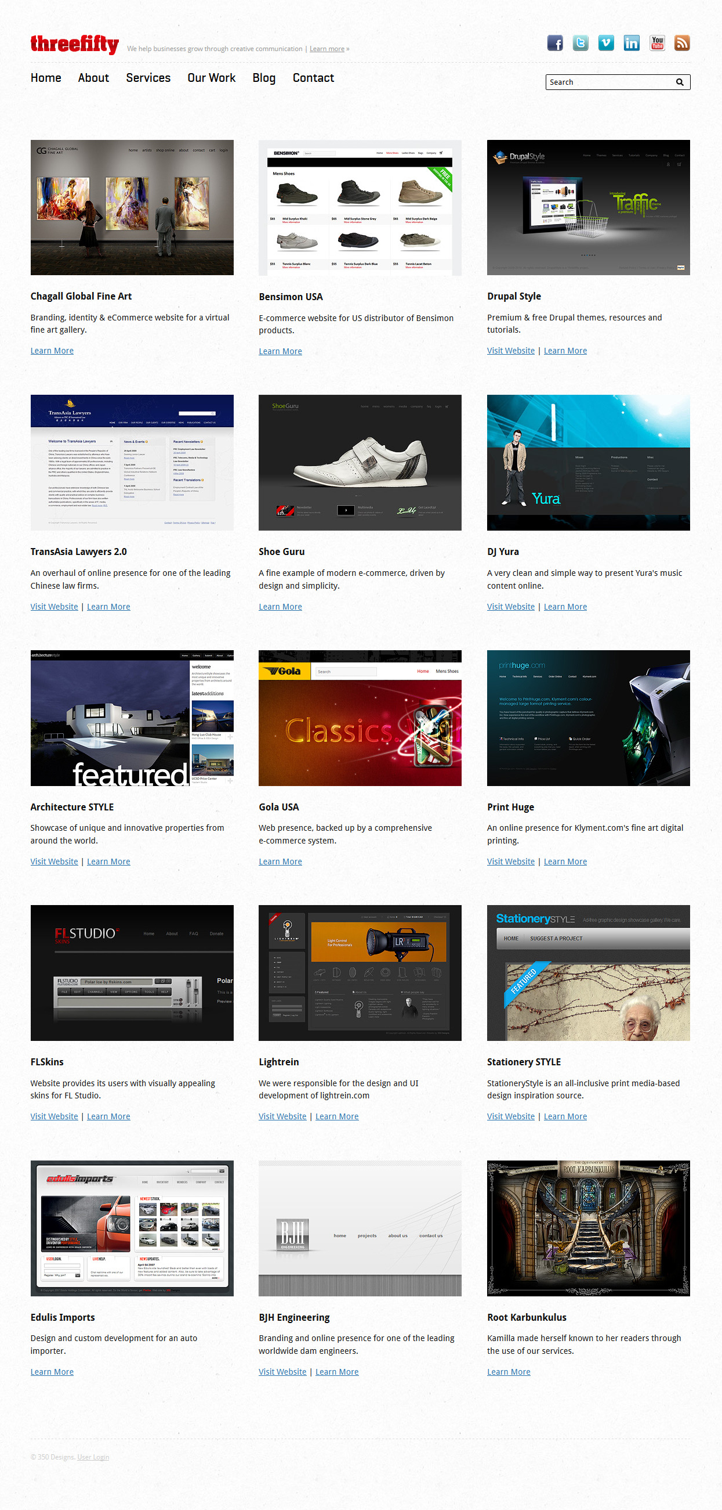Image resolution: width=722 pixels, height=1510 pixels.
Task: Click Learn More under Gola USA
Action: (281, 862)
